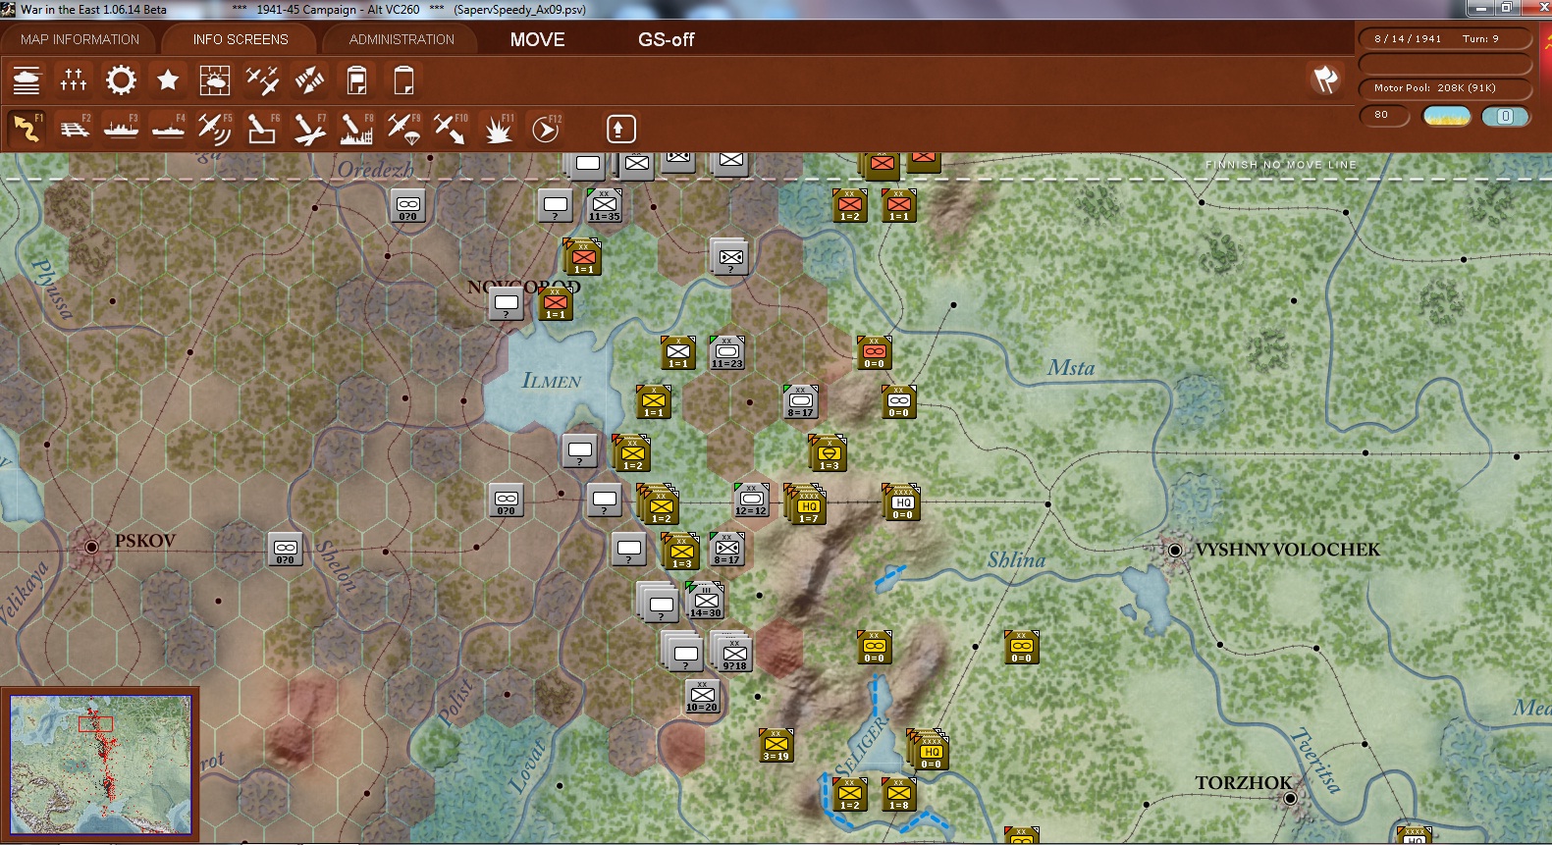Select the F9 air transport parachute icon
The image size is (1552, 845).
point(403,129)
